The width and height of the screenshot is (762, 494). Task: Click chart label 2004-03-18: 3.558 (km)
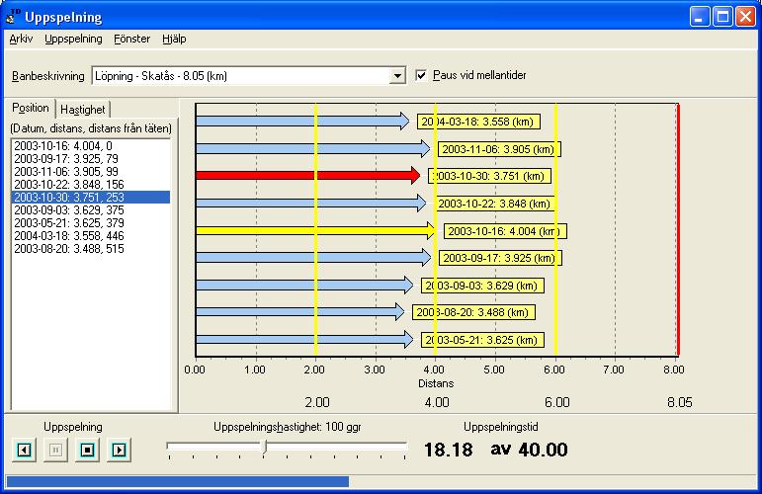pyautogui.click(x=478, y=122)
